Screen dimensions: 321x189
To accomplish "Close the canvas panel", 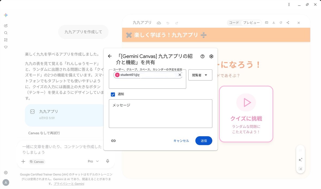I will [299, 23].
